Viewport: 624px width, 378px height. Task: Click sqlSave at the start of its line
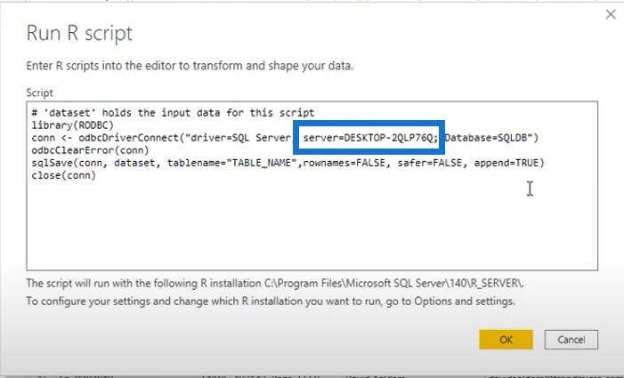coord(49,163)
